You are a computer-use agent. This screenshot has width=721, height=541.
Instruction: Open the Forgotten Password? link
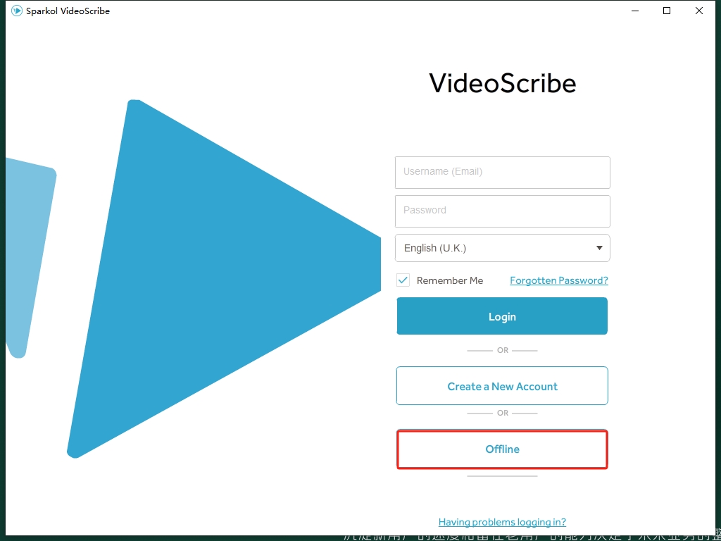pyautogui.click(x=558, y=280)
